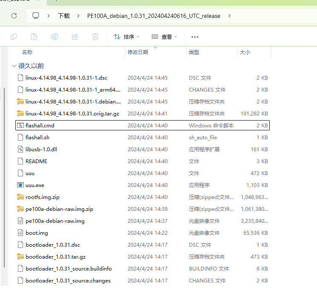
Task: Click the vertical scrollbar on left pane
Action: [x=4, y=178]
